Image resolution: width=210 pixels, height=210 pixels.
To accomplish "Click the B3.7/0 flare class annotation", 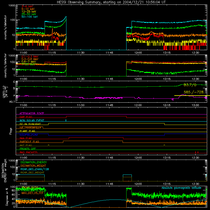I will tap(190, 85).
